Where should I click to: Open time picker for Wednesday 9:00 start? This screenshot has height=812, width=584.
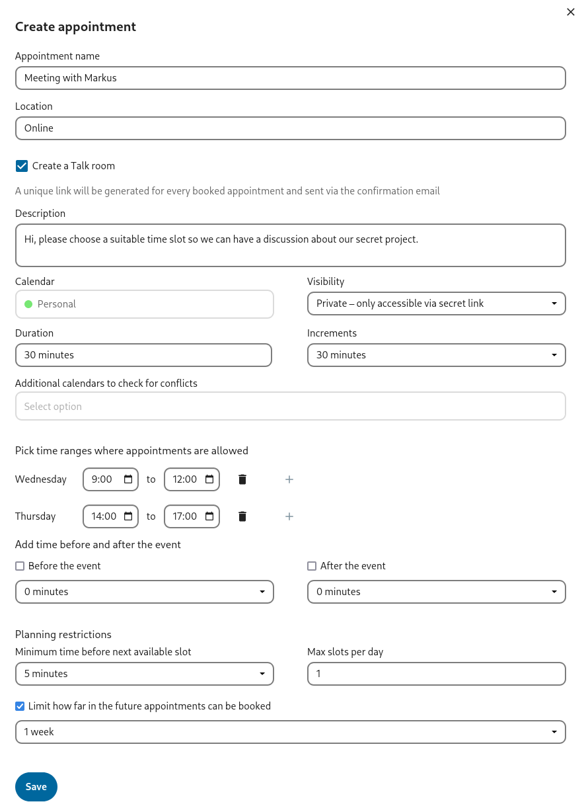[128, 479]
